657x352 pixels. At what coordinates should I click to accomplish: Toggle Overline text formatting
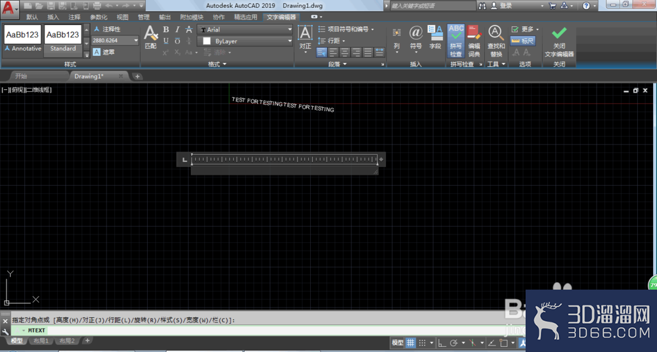pos(177,41)
